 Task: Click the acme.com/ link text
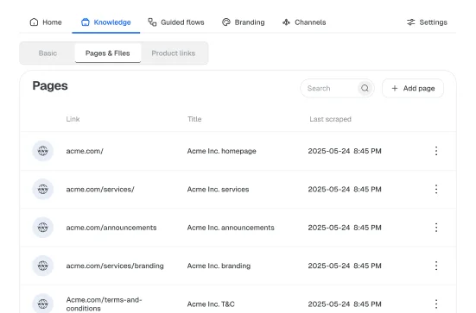click(x=85, y=151)
